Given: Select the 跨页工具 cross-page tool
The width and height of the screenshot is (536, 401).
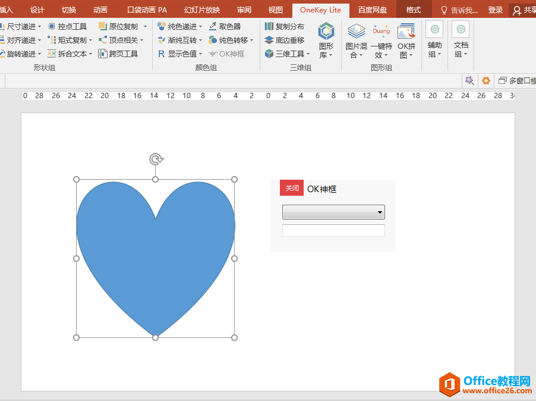Looking at the screenshot, I should pyautogui.click(x=118, y=54).
